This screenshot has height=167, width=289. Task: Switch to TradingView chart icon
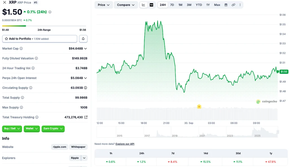pos(151,5)
